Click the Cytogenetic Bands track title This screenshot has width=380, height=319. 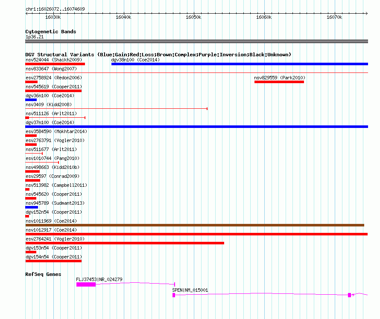tap(51, 32)
